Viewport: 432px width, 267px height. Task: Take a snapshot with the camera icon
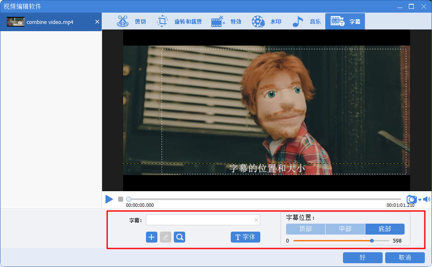(412, 199)
